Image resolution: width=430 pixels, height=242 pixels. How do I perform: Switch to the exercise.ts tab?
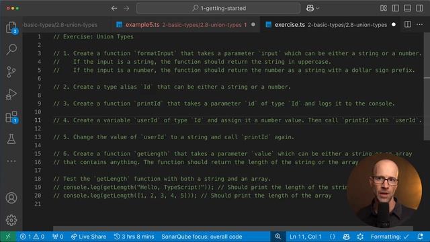coord(331,25)
